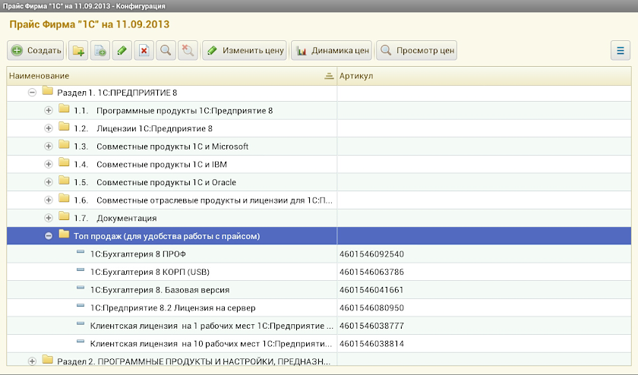This screenshot has height=375, width=638.
Task: Expand 1.1. Программные продукты node
Action: pos(49,111)
